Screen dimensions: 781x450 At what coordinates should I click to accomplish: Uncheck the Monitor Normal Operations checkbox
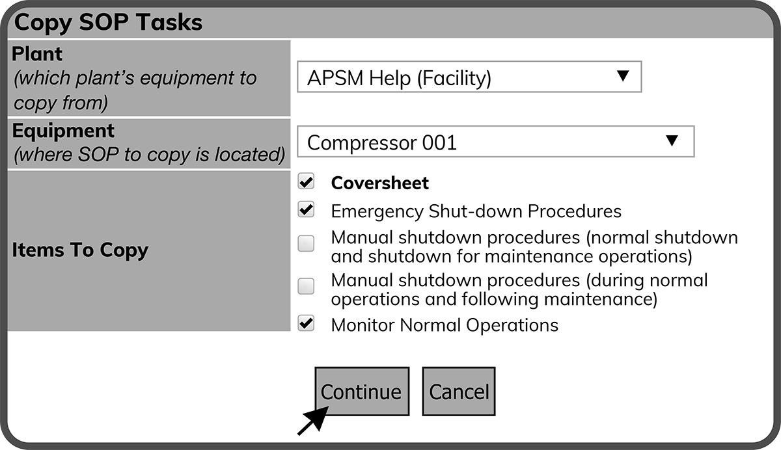tap(306, 324)
